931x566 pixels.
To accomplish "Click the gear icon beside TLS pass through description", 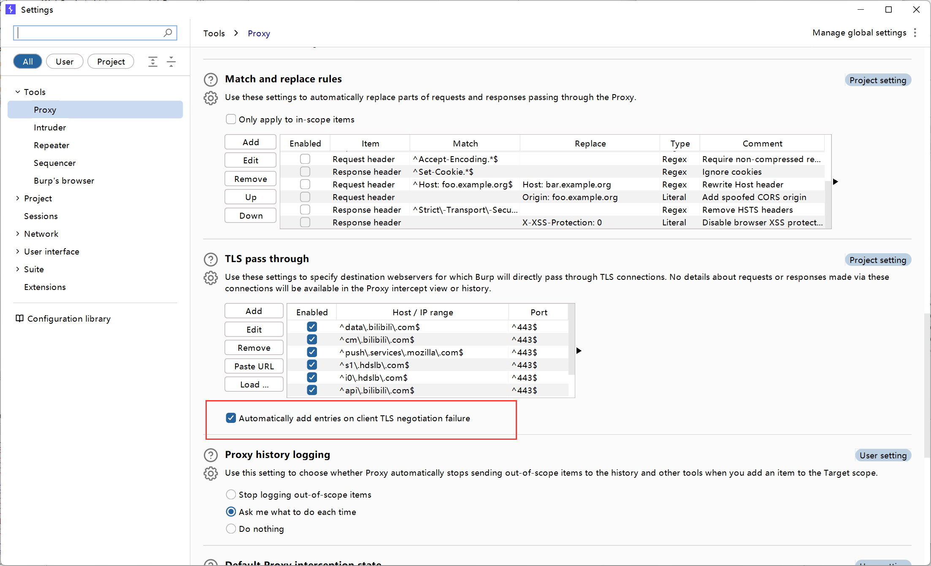I will tap(211, 278).
